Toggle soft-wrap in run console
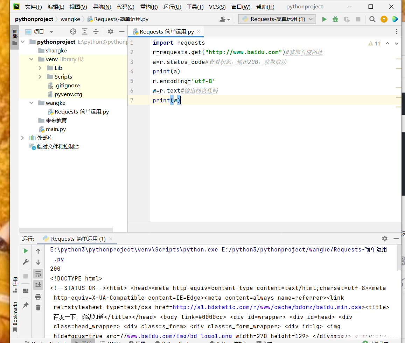The width and height of the screenshot is (405, 343). click(x=38, y=273)
